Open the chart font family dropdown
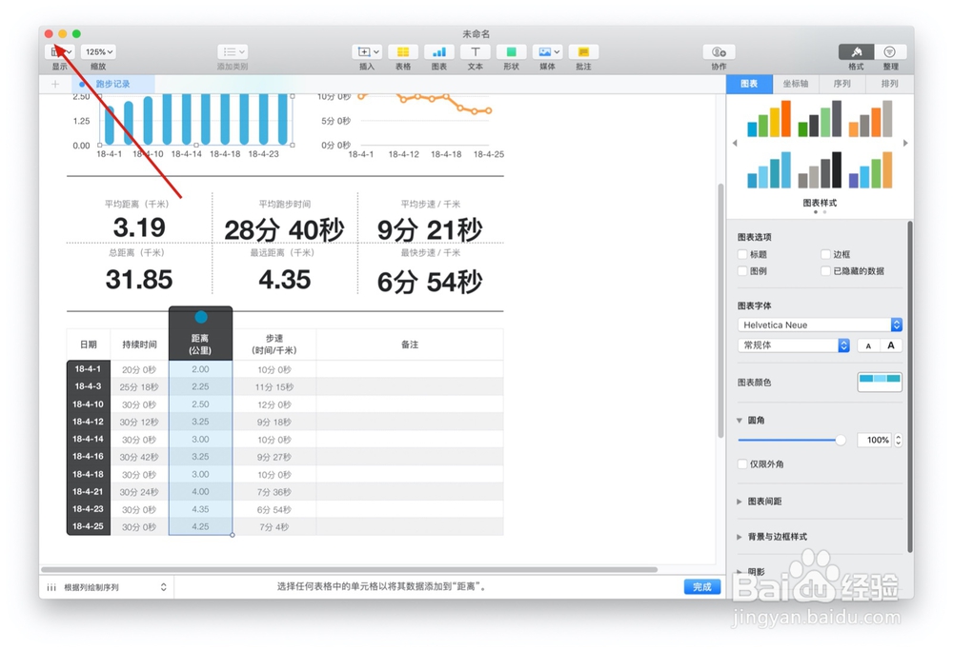The height and width of the screenshot is (650, 953). click(x=818, y=325)
